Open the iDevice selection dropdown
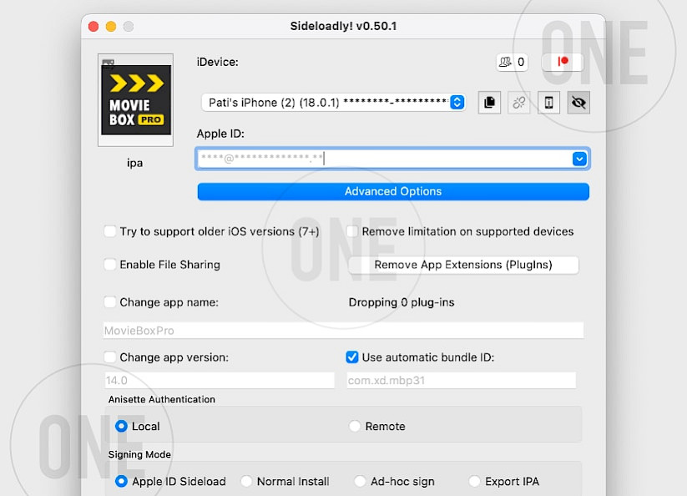 click(x=333, y=103)
